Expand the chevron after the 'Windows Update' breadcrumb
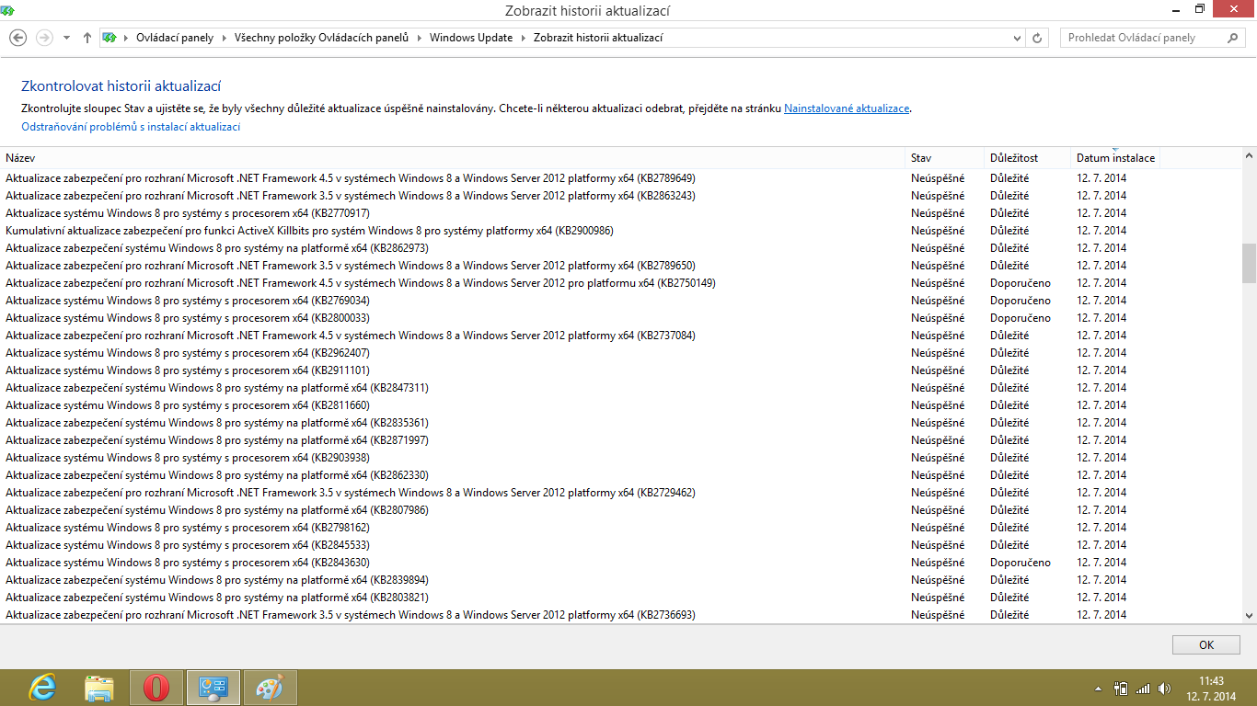Screen dimensions: 1257x706 523,38
